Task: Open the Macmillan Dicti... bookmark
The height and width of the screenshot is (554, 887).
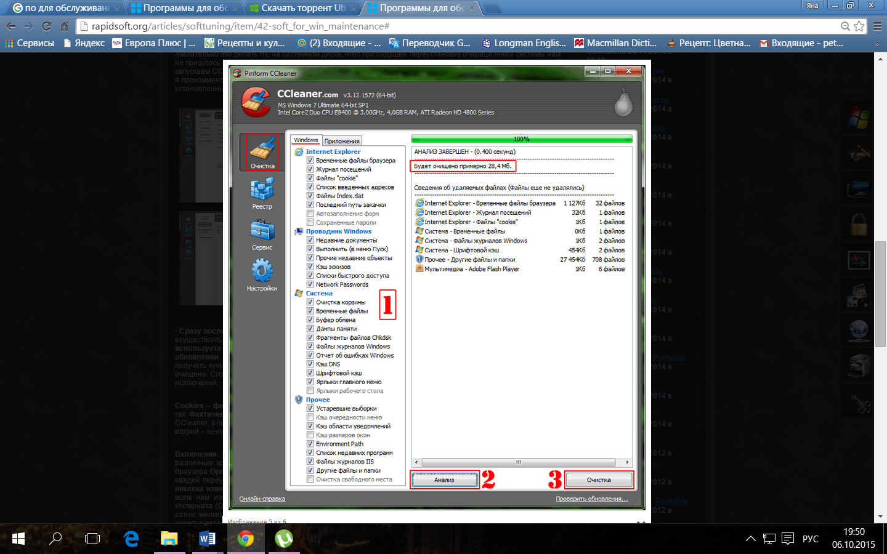Action: [x=615, y=43]
